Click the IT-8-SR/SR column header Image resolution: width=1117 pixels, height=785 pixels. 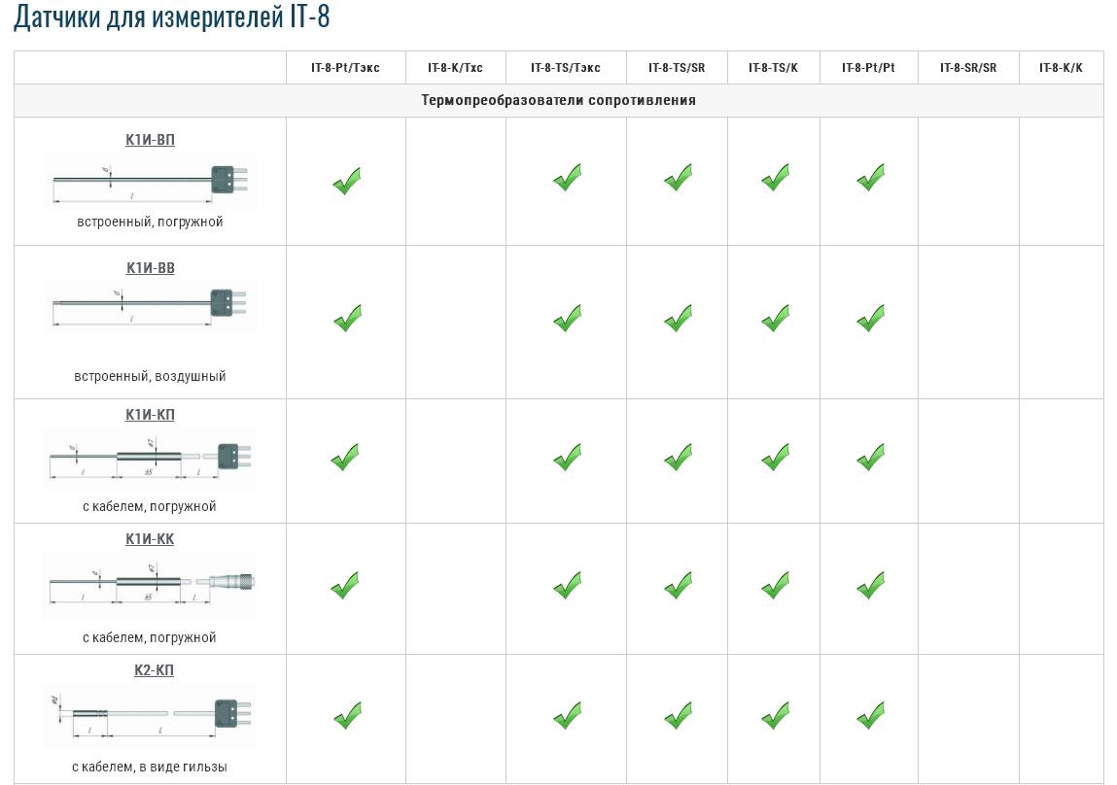click(967, 68)
